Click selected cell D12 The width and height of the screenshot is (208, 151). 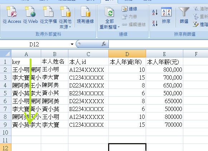127,147
